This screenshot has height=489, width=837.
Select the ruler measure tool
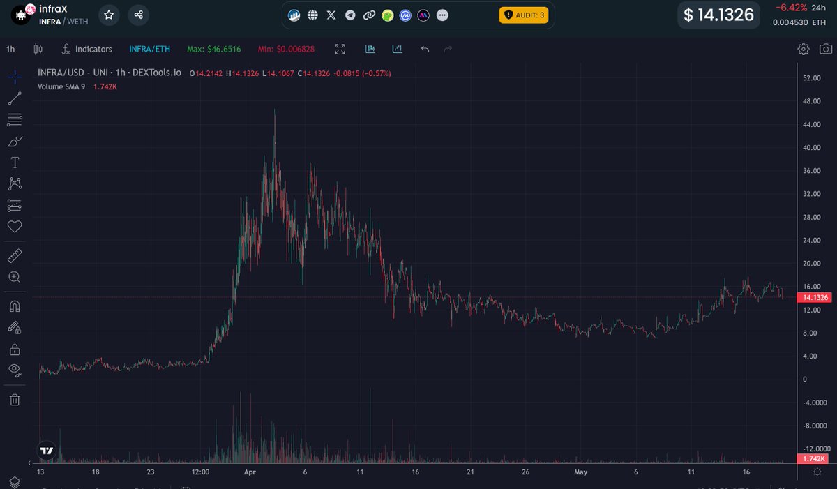[15, 256]
